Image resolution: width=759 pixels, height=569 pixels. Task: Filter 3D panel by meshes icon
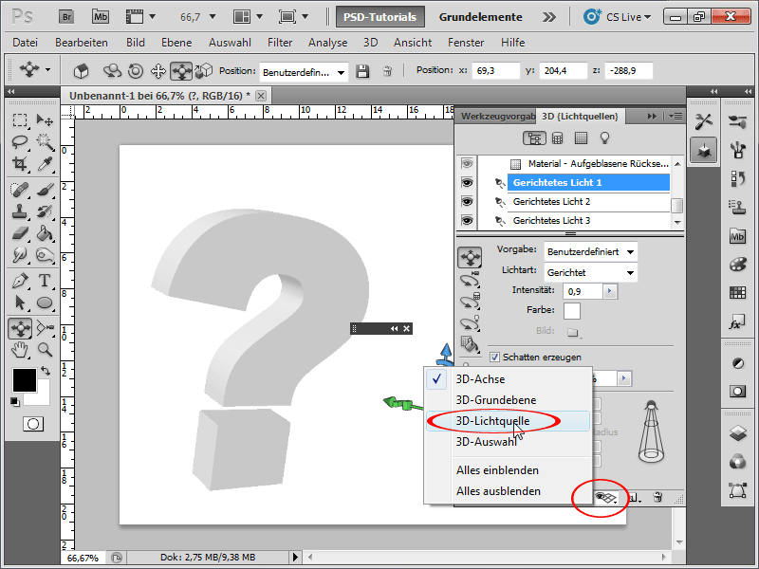558,138
